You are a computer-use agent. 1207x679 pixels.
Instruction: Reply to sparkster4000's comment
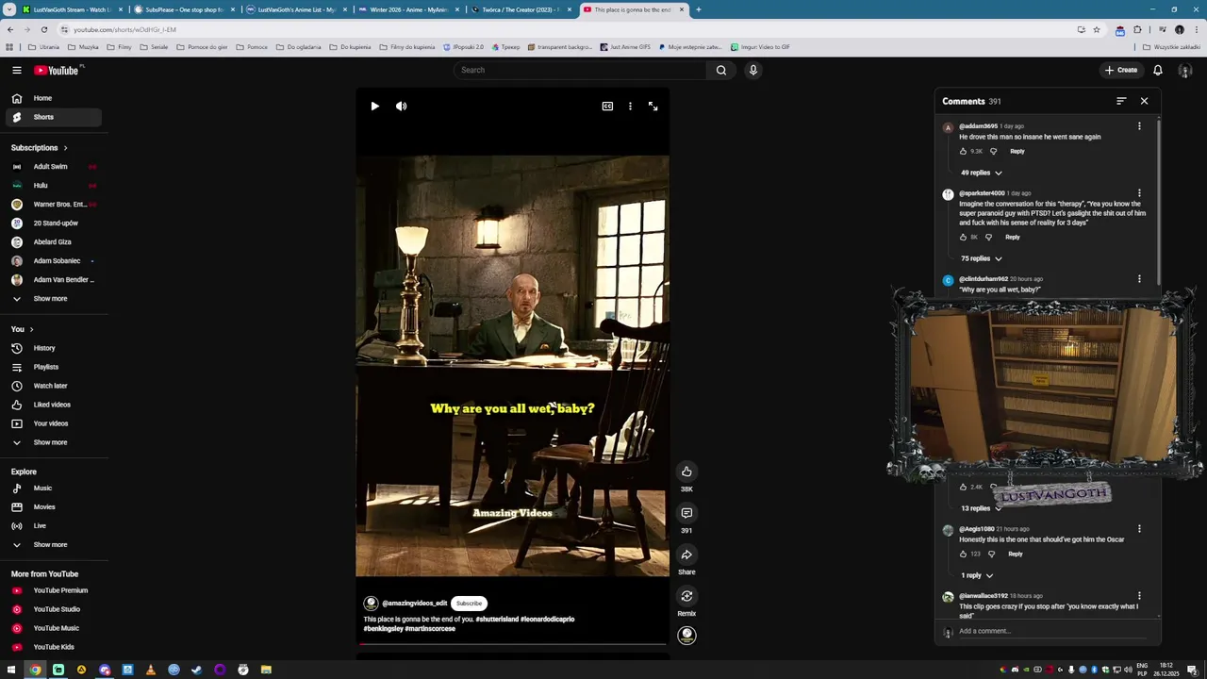point(1012,237)
